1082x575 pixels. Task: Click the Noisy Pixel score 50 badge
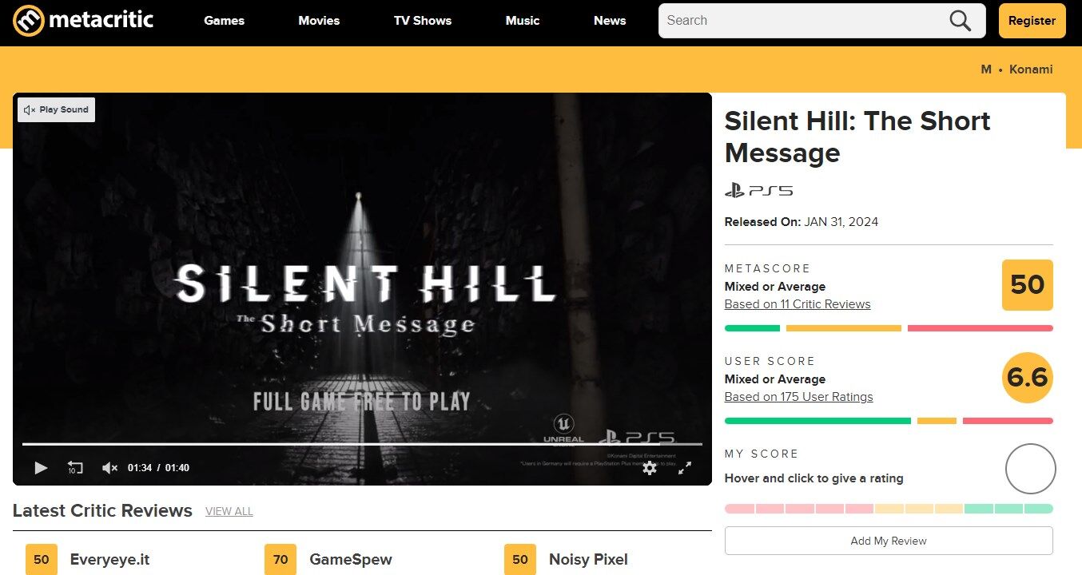(x=520, y=560)
